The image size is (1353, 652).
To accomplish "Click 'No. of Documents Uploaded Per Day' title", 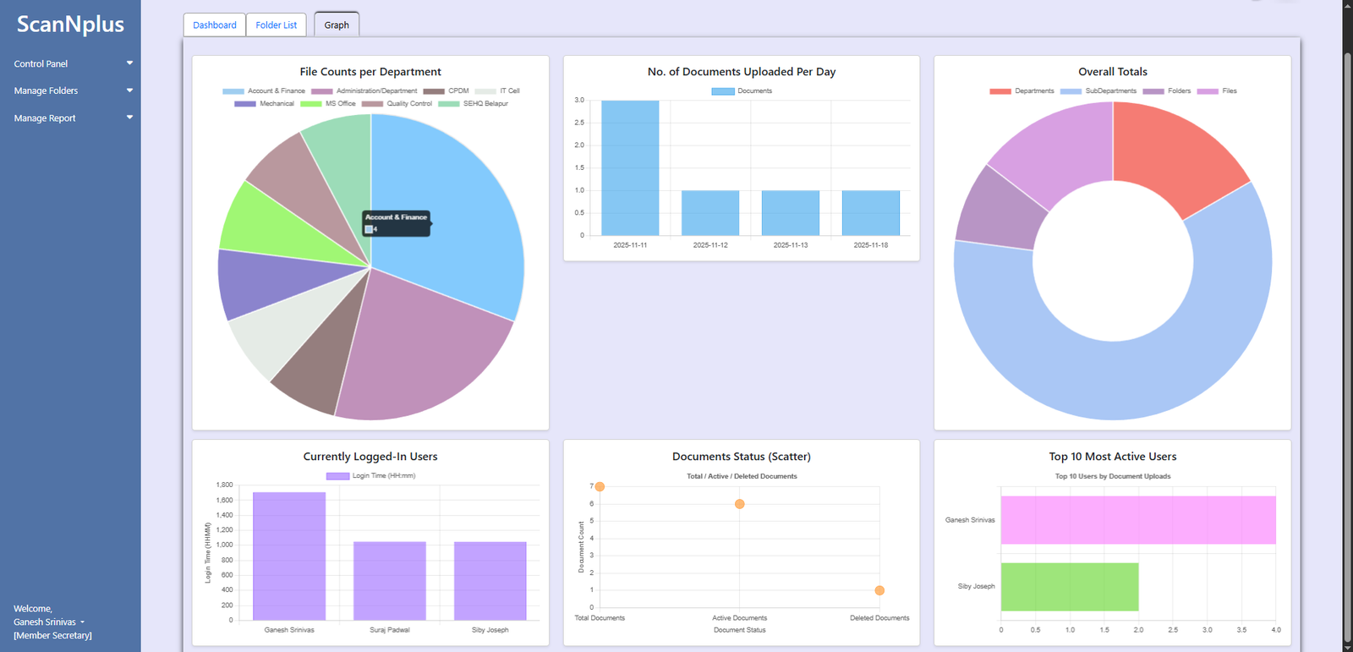I will 742,72.
